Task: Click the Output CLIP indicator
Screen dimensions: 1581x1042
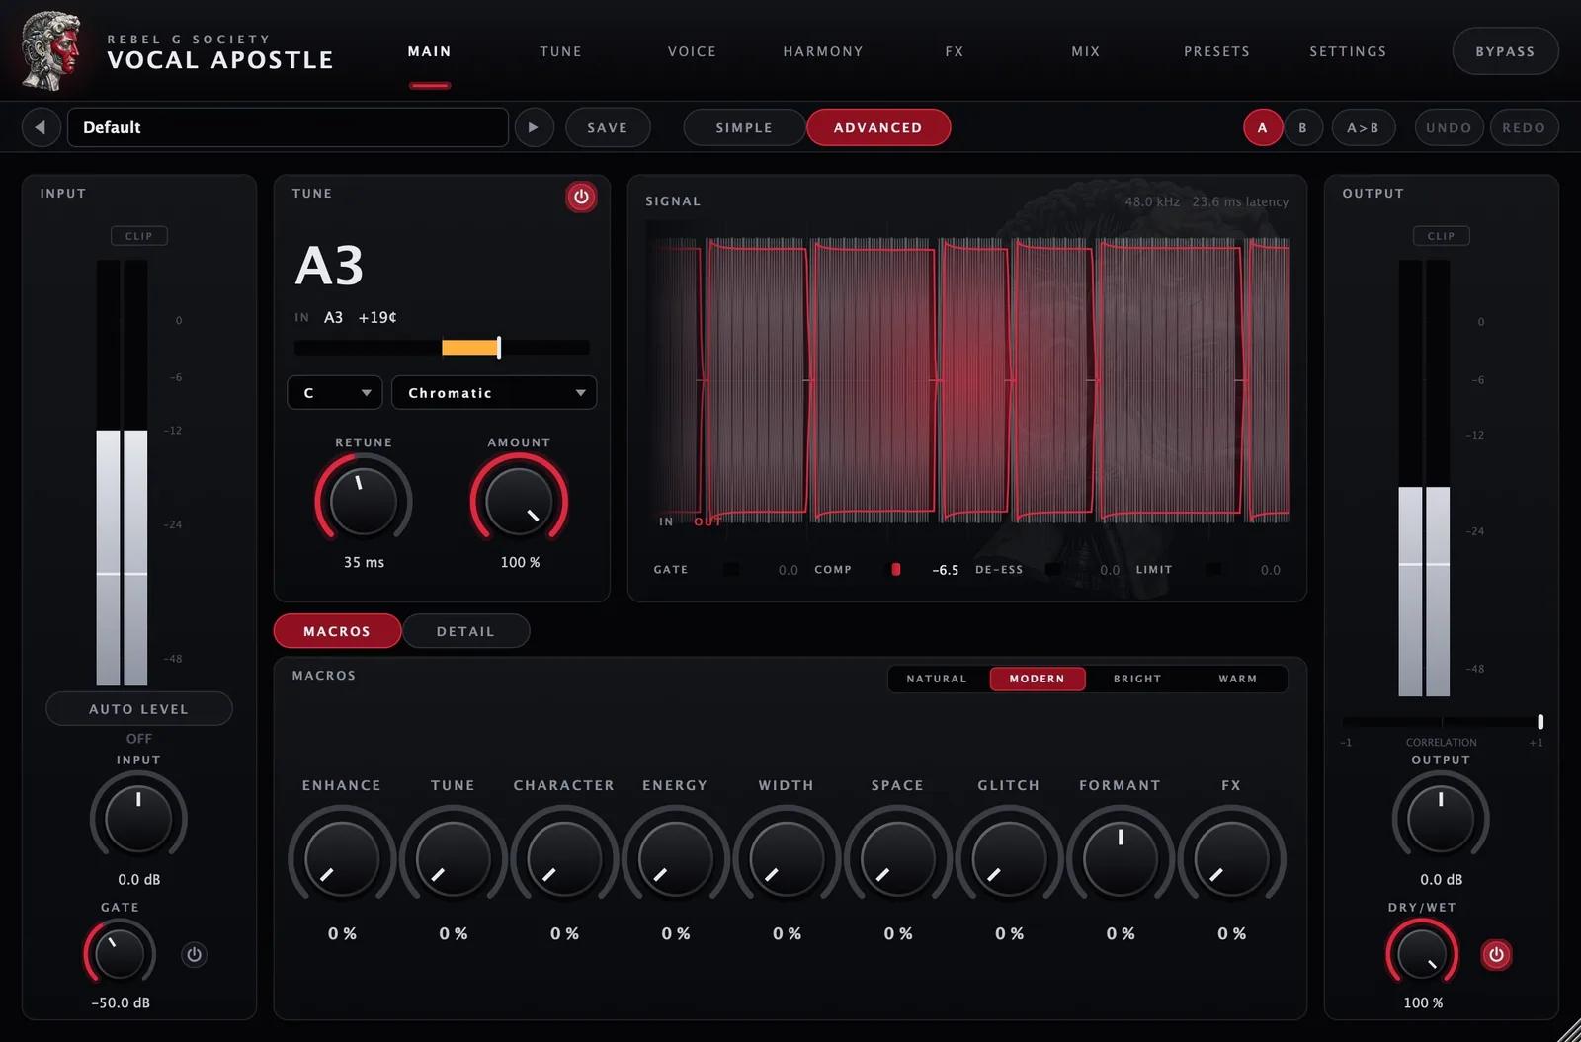Action: pos(1442,236)
